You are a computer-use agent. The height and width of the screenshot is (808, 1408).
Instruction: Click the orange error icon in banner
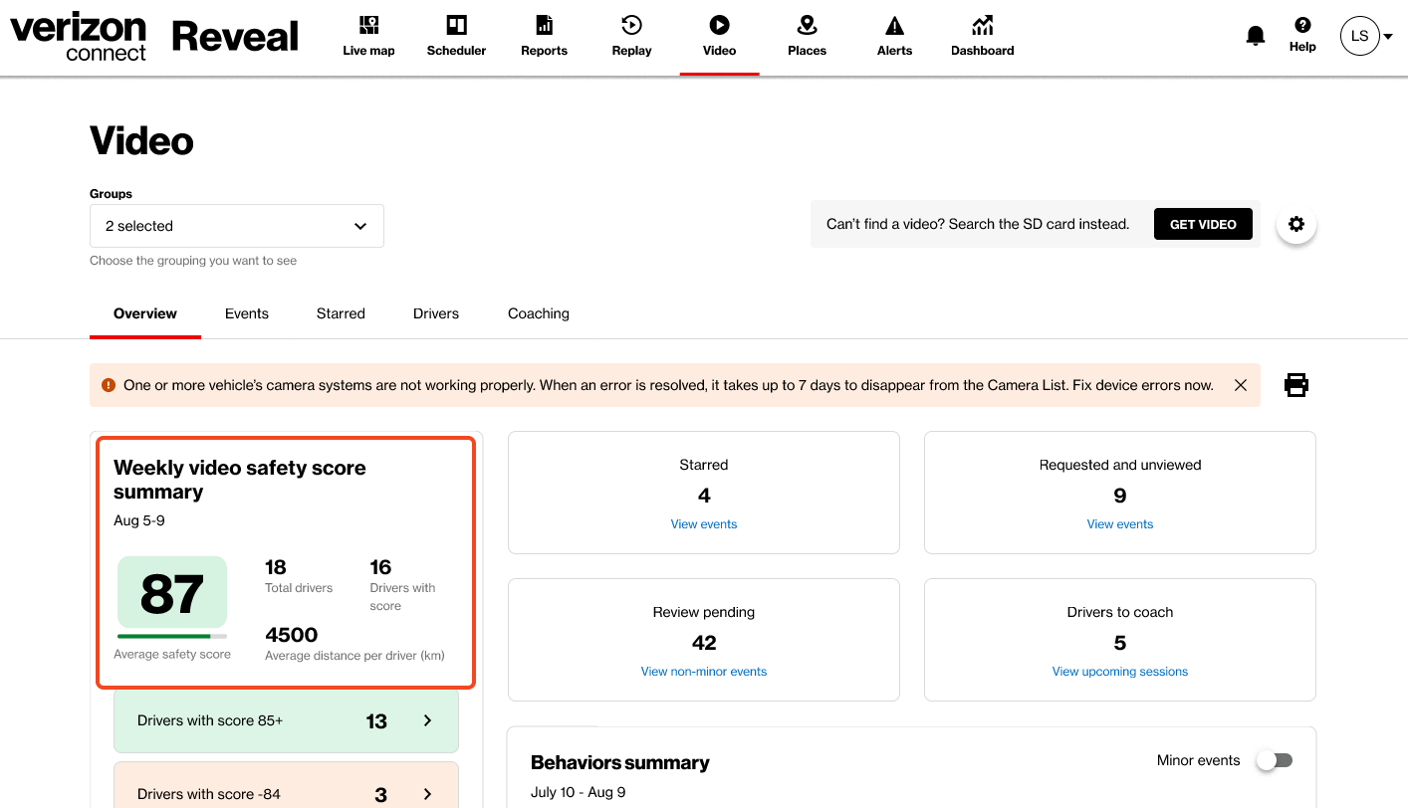109,385
